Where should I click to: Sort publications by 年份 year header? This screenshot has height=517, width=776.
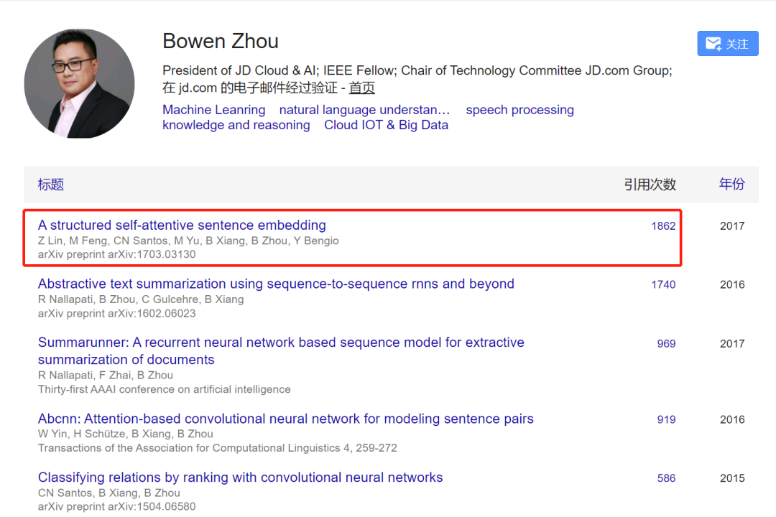point(731,185)
